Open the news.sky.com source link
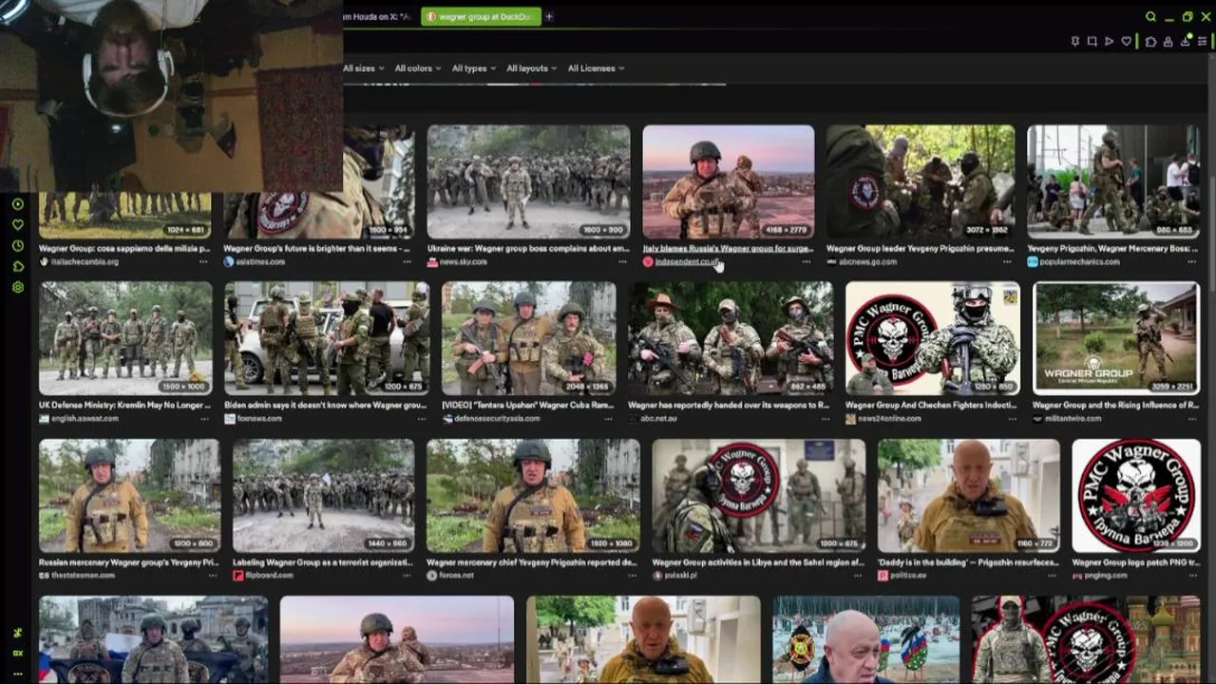 [x=464, y=261]
